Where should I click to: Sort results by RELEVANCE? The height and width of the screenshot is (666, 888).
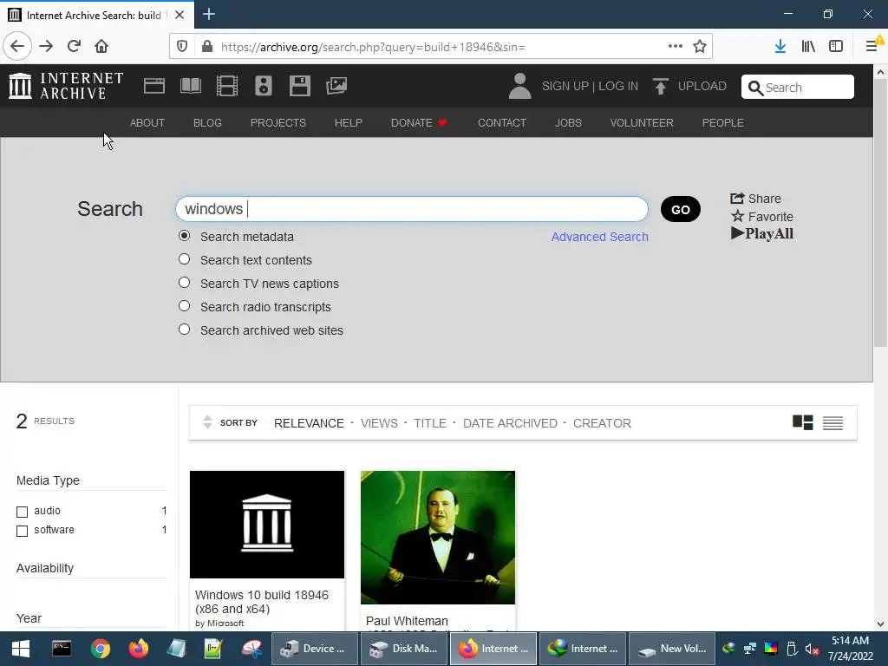tap(309, 423)
